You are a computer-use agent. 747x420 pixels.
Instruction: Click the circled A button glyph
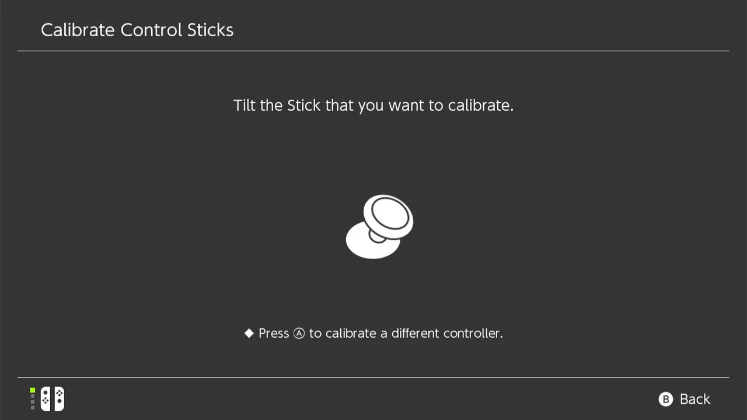pyautogui.click(x=299, y=334)
